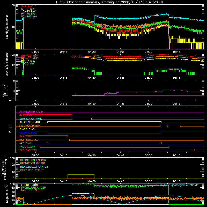Click the orange 0.3-0.8 MeV legend label
This screenshot has height=207, width=207.
[29, 58]
